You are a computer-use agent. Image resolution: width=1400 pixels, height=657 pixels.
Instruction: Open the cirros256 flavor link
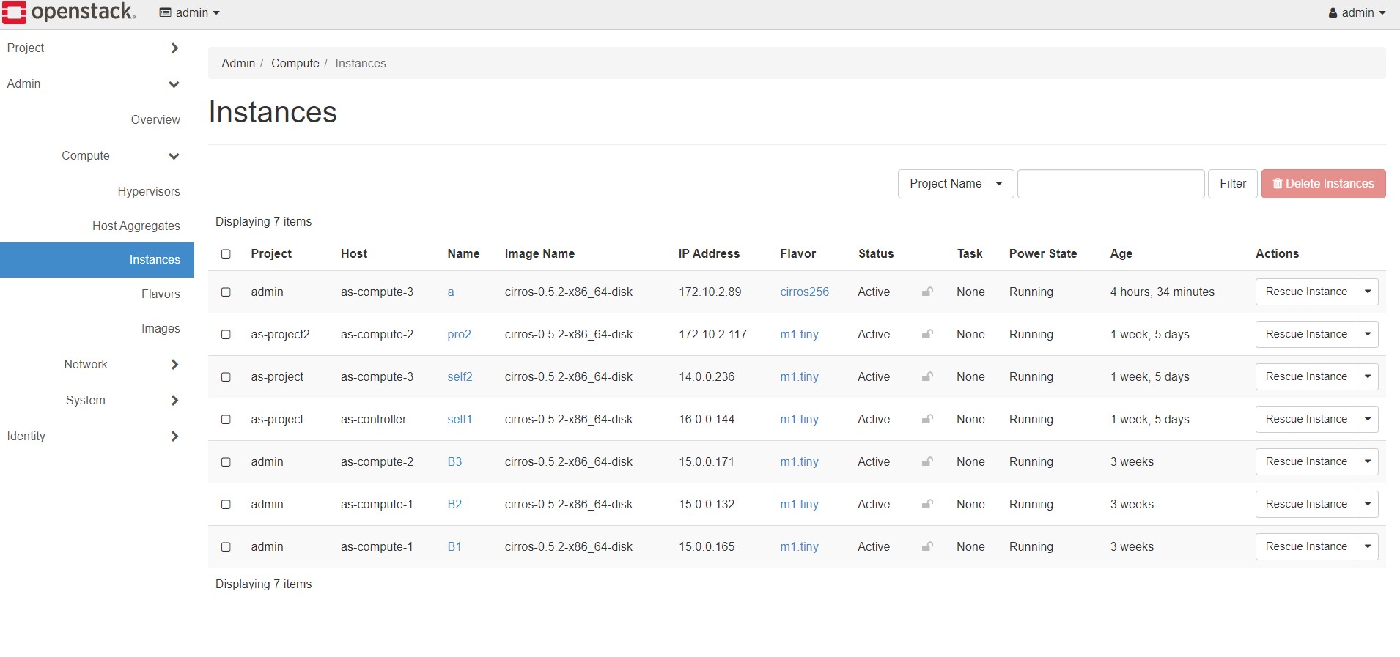coord(804,292)
